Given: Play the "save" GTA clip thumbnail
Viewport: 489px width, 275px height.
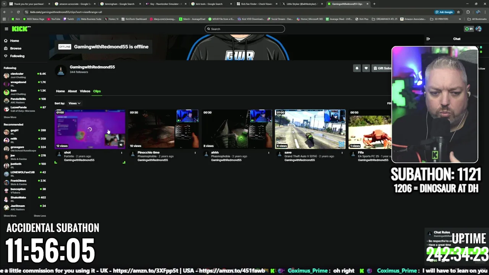Looking at the screenshot, I should tap(310, 129).
